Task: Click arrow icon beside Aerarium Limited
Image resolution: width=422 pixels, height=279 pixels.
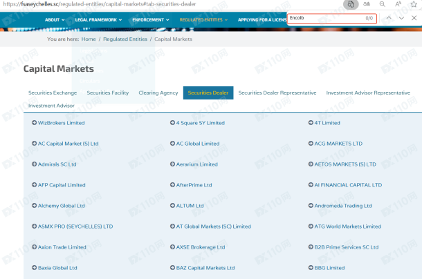Action: pos(172,164)
